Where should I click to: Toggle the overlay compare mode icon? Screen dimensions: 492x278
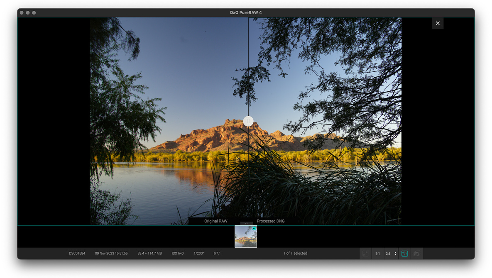point(417,254)
